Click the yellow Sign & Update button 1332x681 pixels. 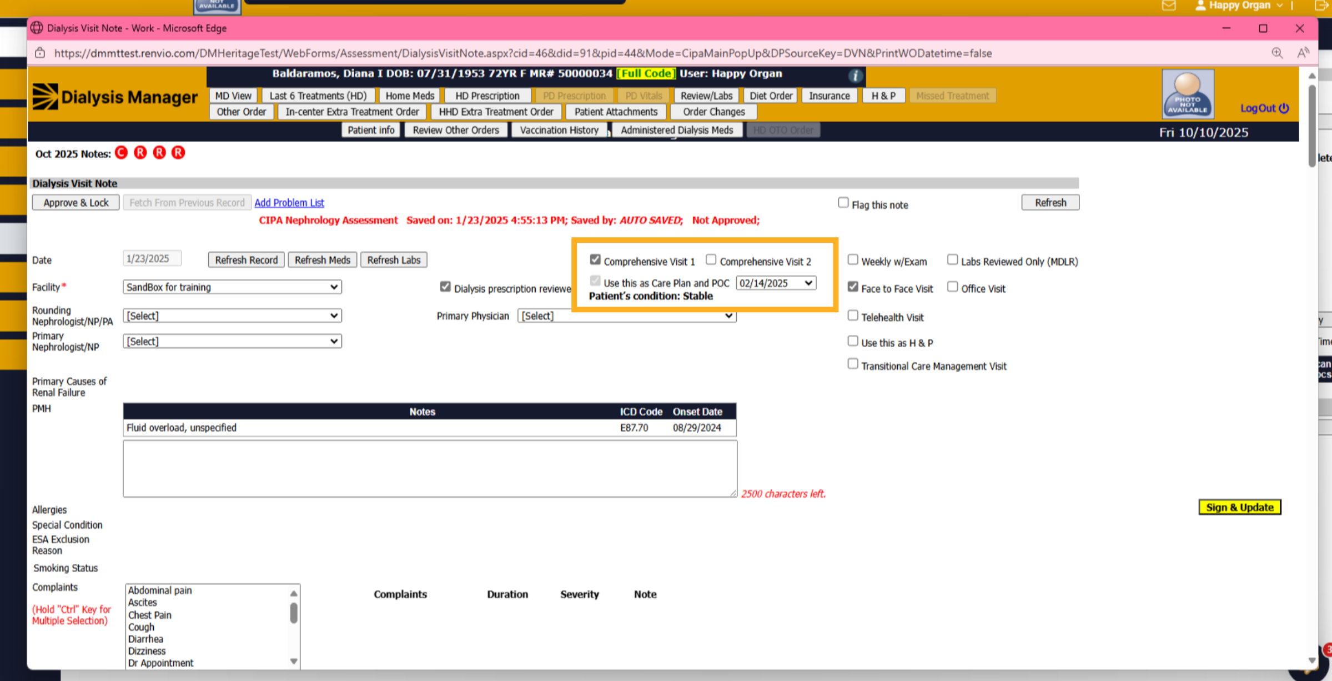click(1240, 507)
